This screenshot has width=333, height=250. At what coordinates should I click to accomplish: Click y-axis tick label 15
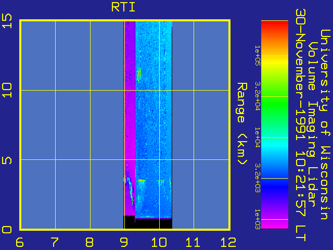coord(7,21)
